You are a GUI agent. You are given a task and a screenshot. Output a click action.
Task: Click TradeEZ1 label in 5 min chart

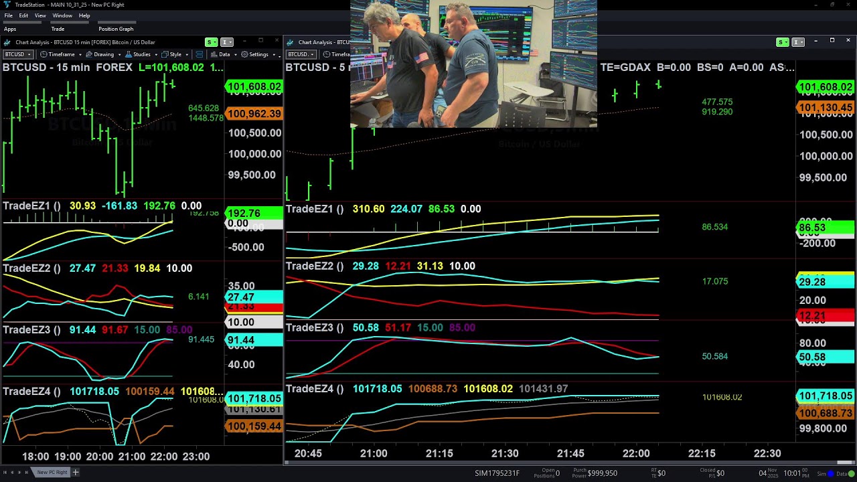[315, 209]
